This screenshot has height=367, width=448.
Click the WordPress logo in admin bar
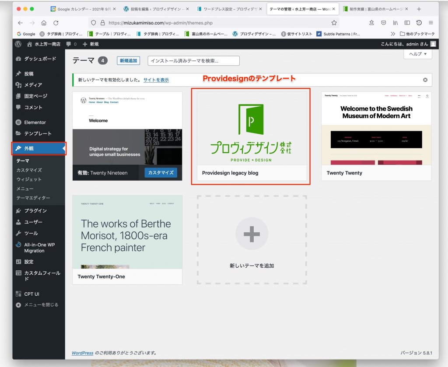tap(18, 44)
